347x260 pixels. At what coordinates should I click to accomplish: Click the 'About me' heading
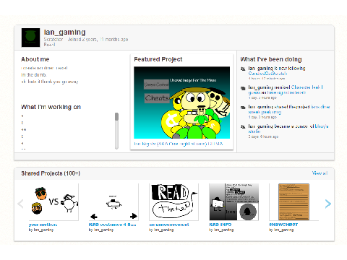[x=35, y=59]
